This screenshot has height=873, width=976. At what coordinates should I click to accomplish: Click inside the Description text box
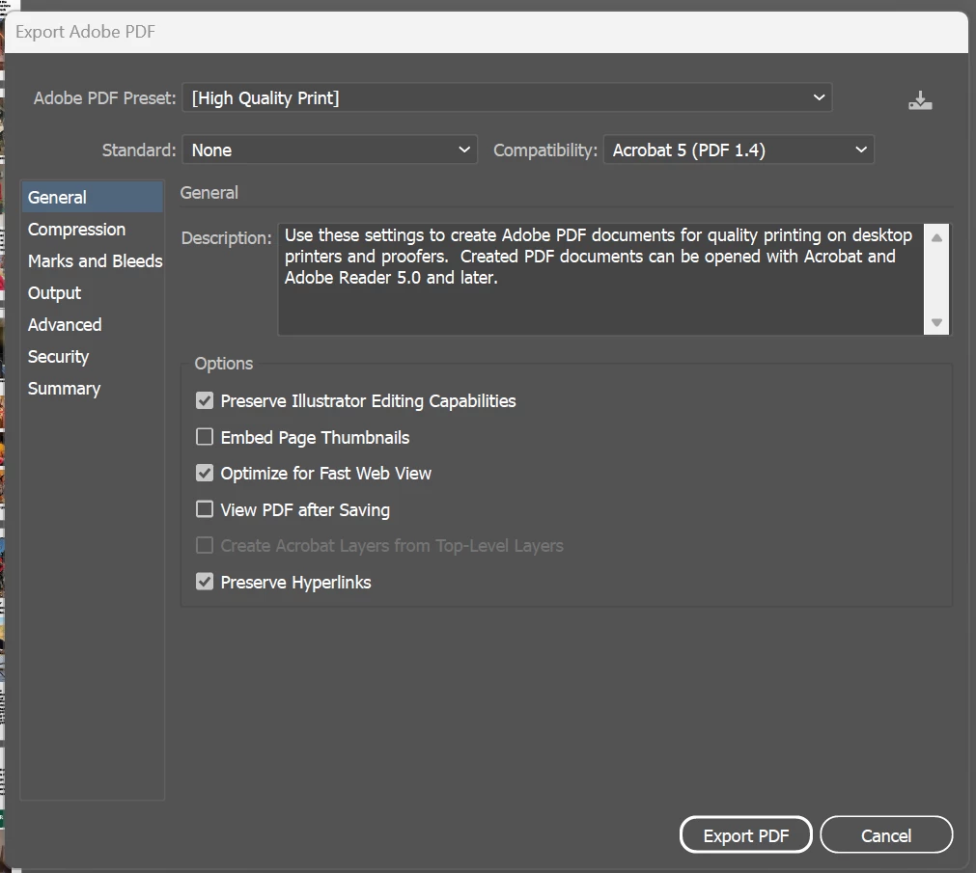coord(601,279)
